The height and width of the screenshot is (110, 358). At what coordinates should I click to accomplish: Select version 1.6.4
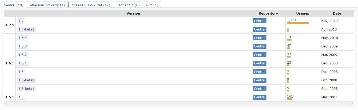coord(23,38)
